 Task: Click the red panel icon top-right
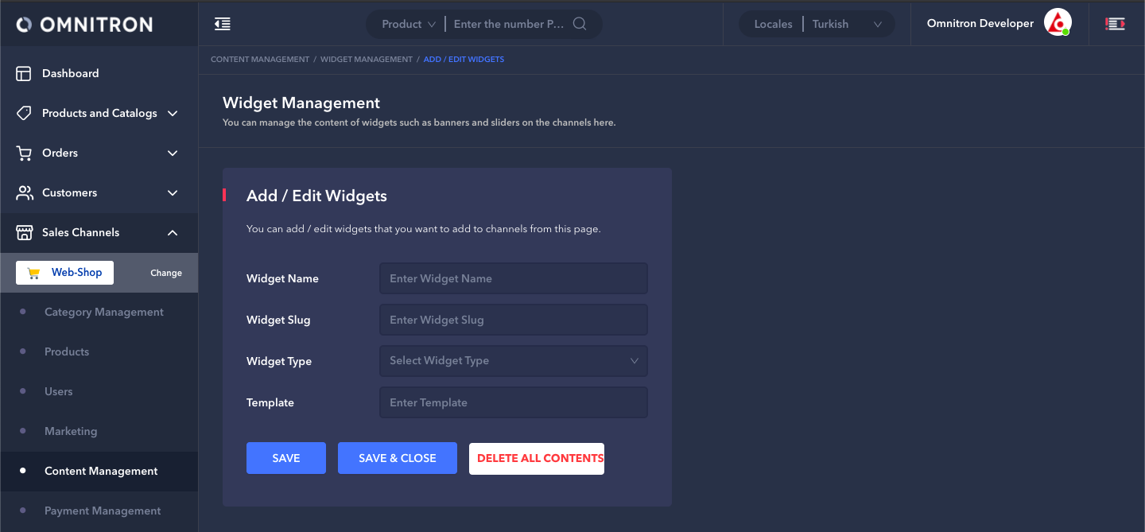pos(1115,24)
